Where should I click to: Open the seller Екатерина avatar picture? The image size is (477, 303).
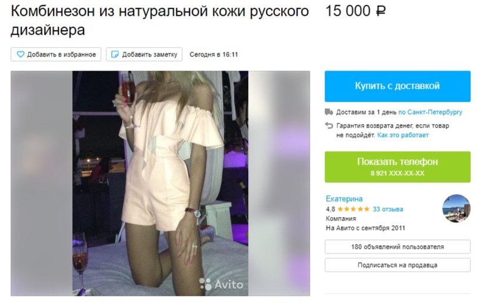(456, 208)
